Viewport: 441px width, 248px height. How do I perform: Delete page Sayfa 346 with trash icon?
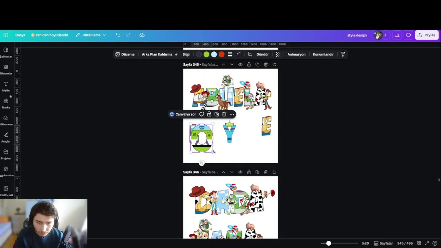pyautogui.click(x=266, y=172)
